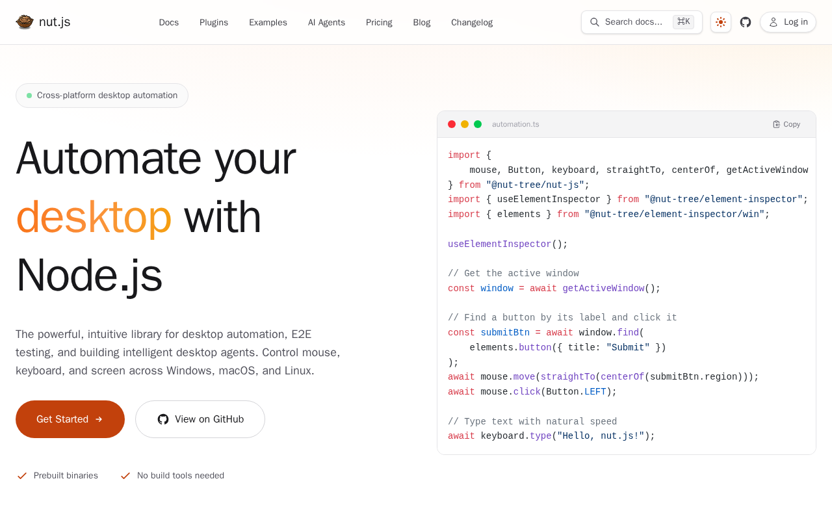Click the orange word 'desktop' in the headline
This screenshot has height=520, width=832.
tap(94, 216)
